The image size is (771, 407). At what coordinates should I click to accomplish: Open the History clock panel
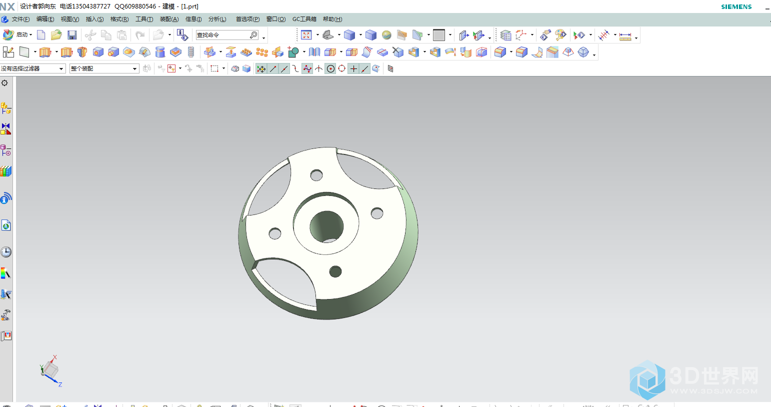point(5,252)
